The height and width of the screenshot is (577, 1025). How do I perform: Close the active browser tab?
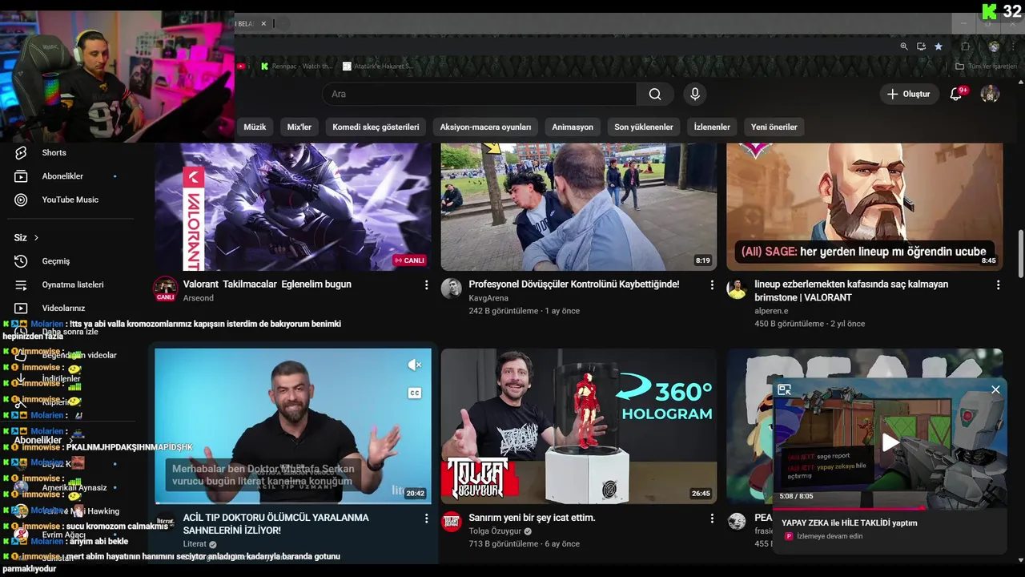[x=263, y=24]
